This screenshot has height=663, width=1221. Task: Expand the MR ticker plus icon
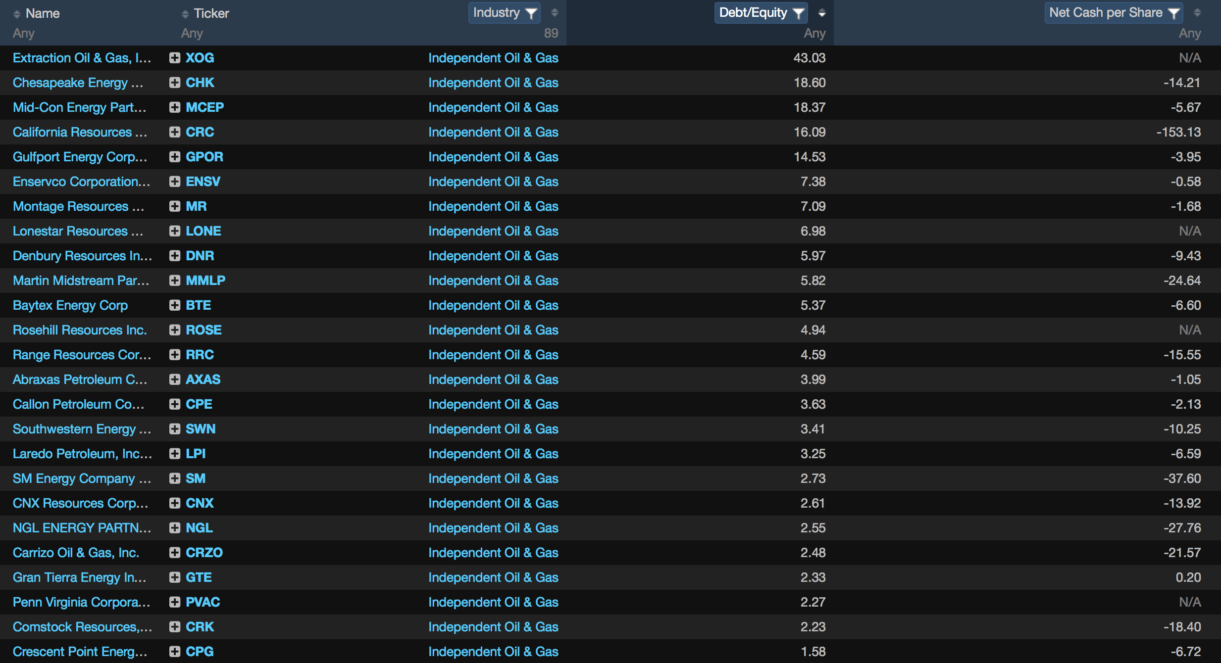click(174, 206)
